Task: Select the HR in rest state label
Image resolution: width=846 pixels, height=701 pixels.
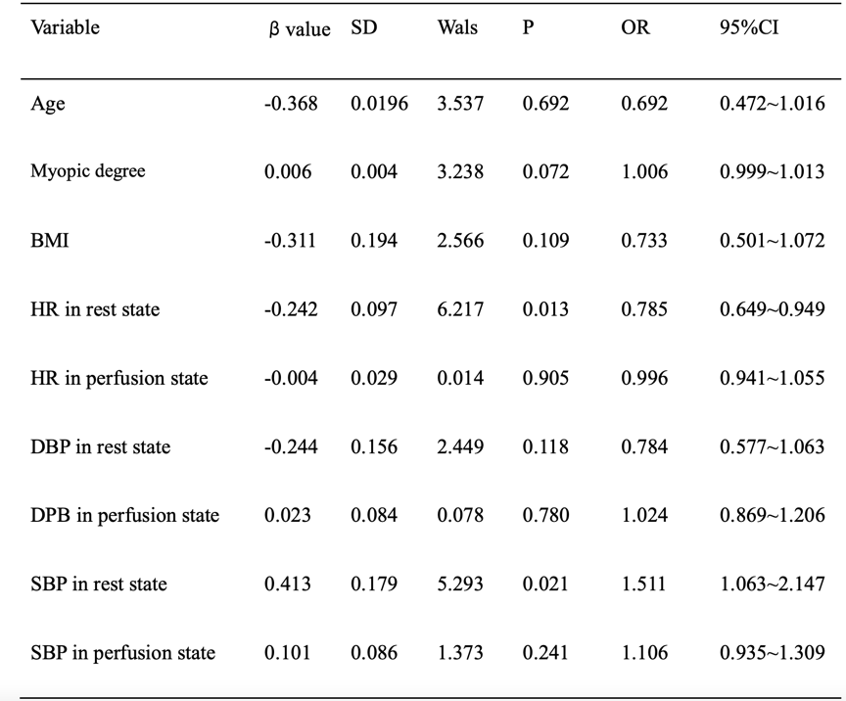Action: coord(95,309)
